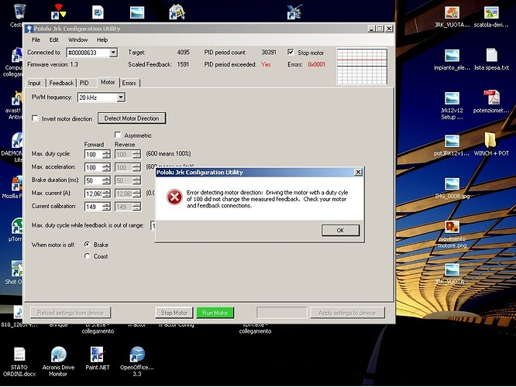Switch to the Feedback tab
516x387 pixels.
point(60,82)
